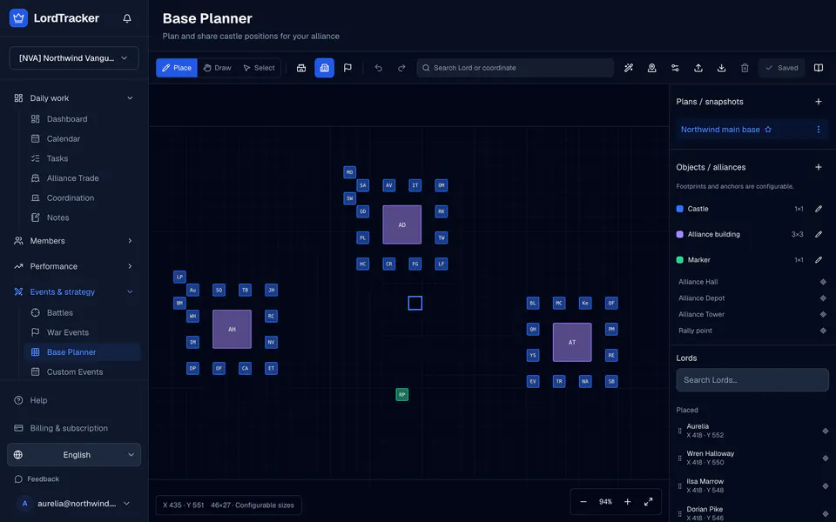Click the map pin locate icon
Screen dimensions: 836x522
coord(651,68)
